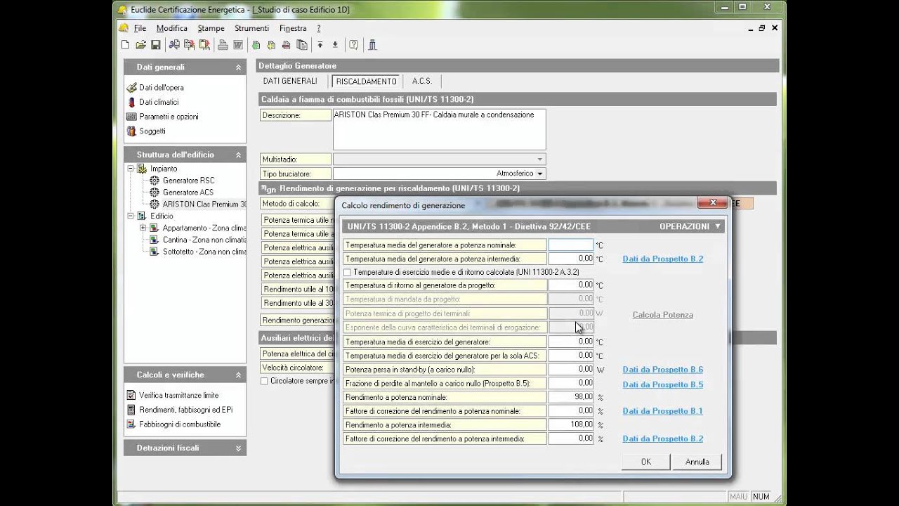
Task: Click the Fabbisogni di combustibile icon
Action: (x=131, y=424)
